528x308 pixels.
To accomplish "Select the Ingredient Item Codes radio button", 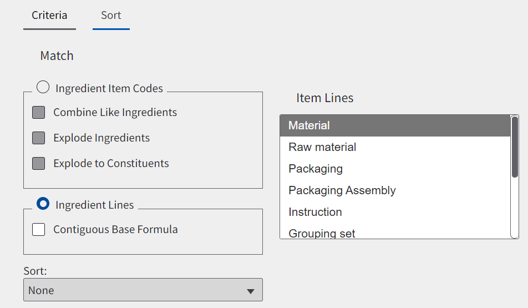I will click(43, 87).
